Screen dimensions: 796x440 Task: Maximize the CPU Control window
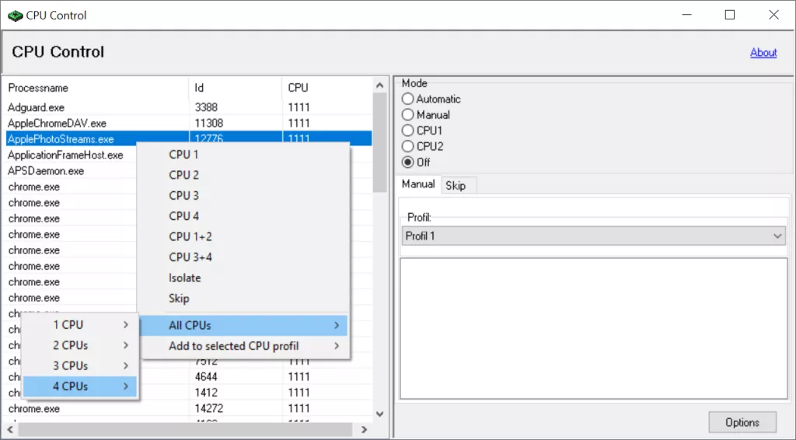coord(730,15)
